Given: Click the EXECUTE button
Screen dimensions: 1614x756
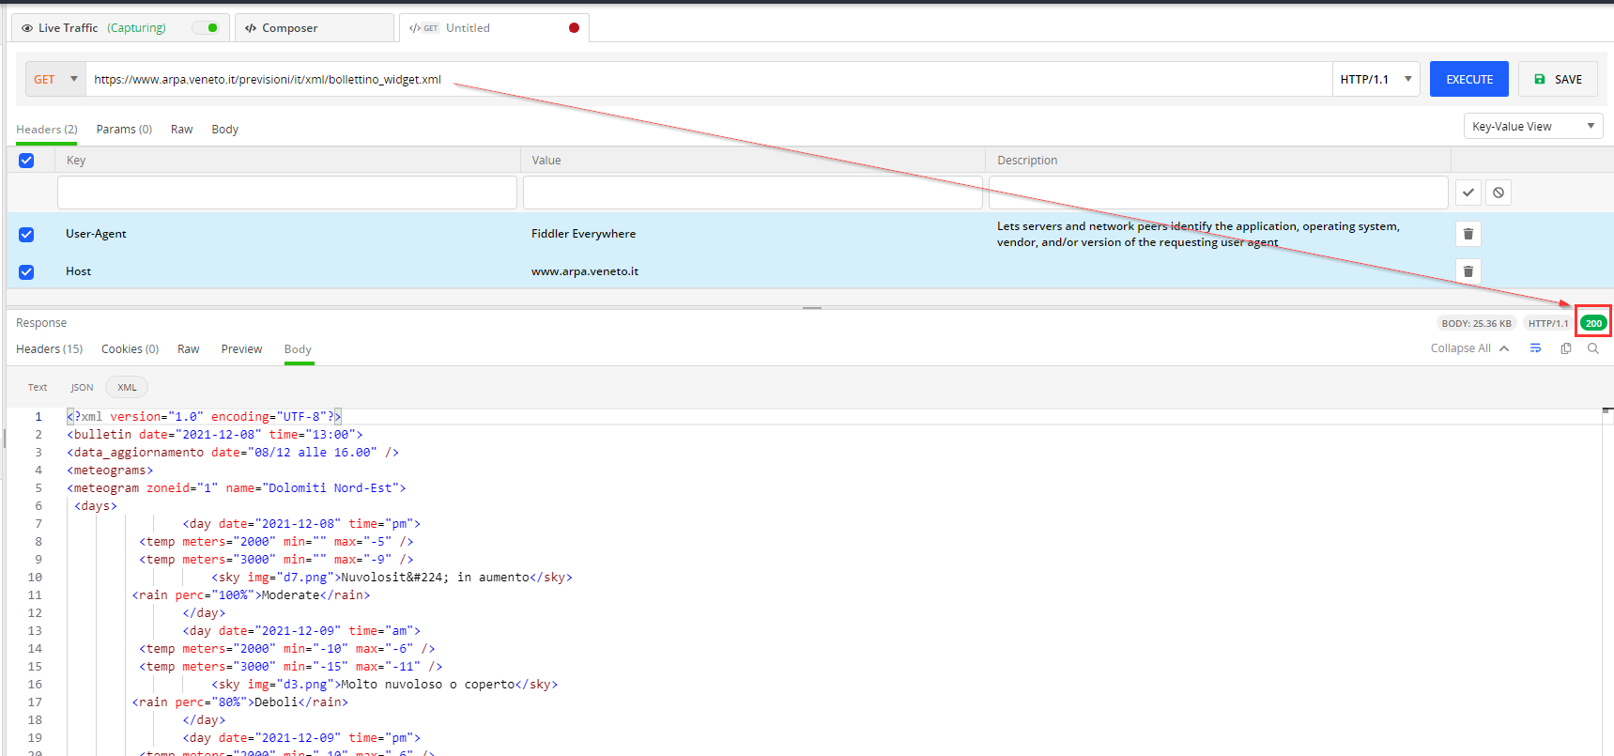Looking at the screenshot, I should click(x=1468, y=79).
